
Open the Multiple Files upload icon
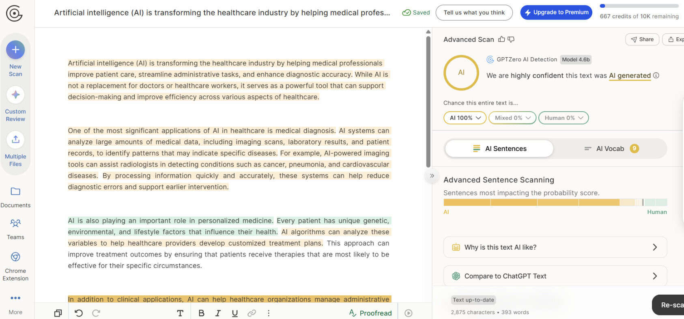[x=15, y=140]
